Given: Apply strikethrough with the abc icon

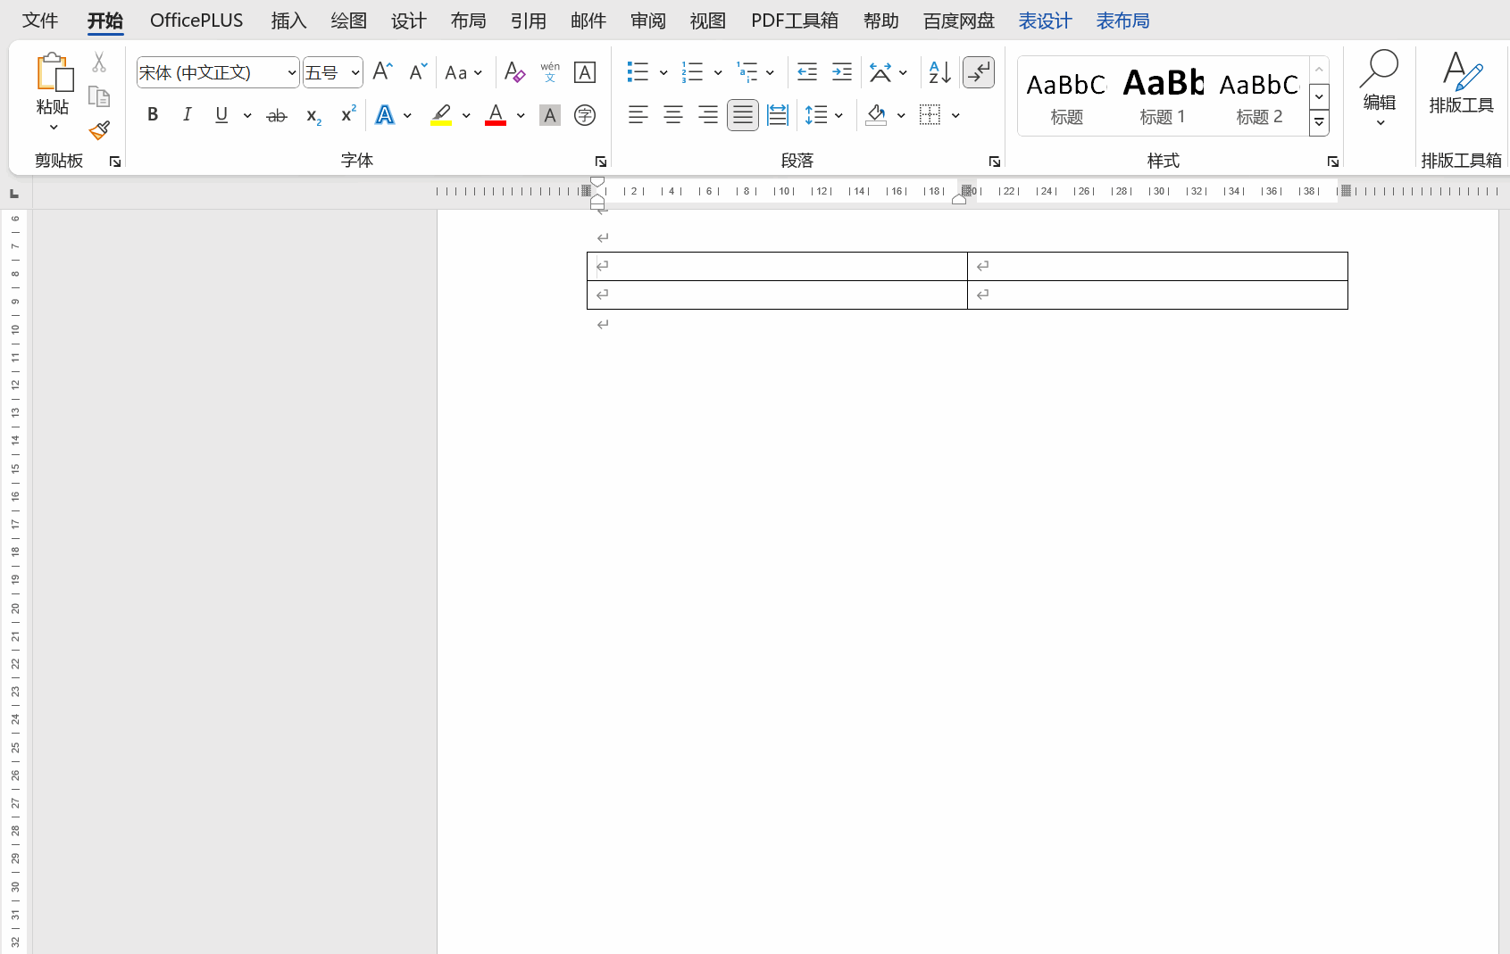Looking at the screenshot, I should click(x=277, y=115).
